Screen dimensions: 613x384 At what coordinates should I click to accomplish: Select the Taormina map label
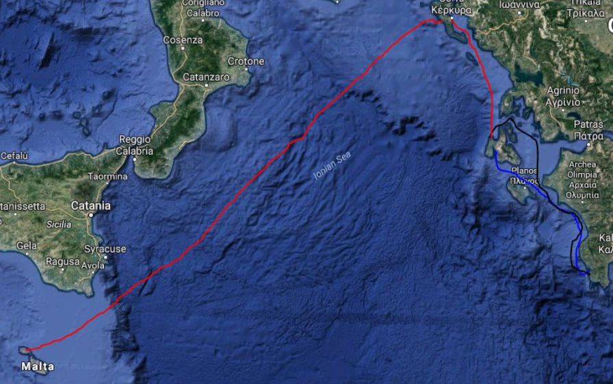(107, 177)
